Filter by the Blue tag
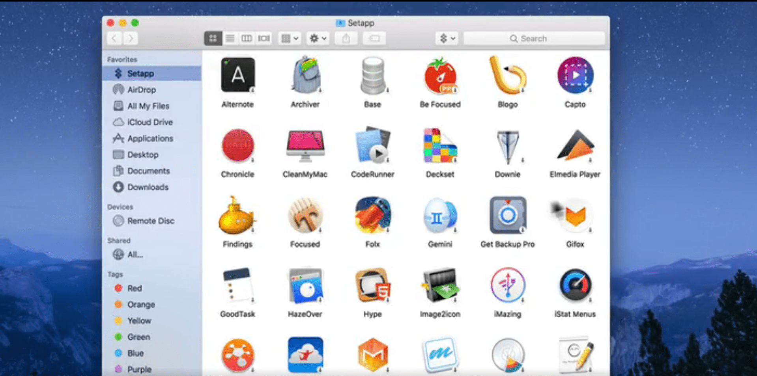This screenshot has height=376, width=757. point(152,353)
